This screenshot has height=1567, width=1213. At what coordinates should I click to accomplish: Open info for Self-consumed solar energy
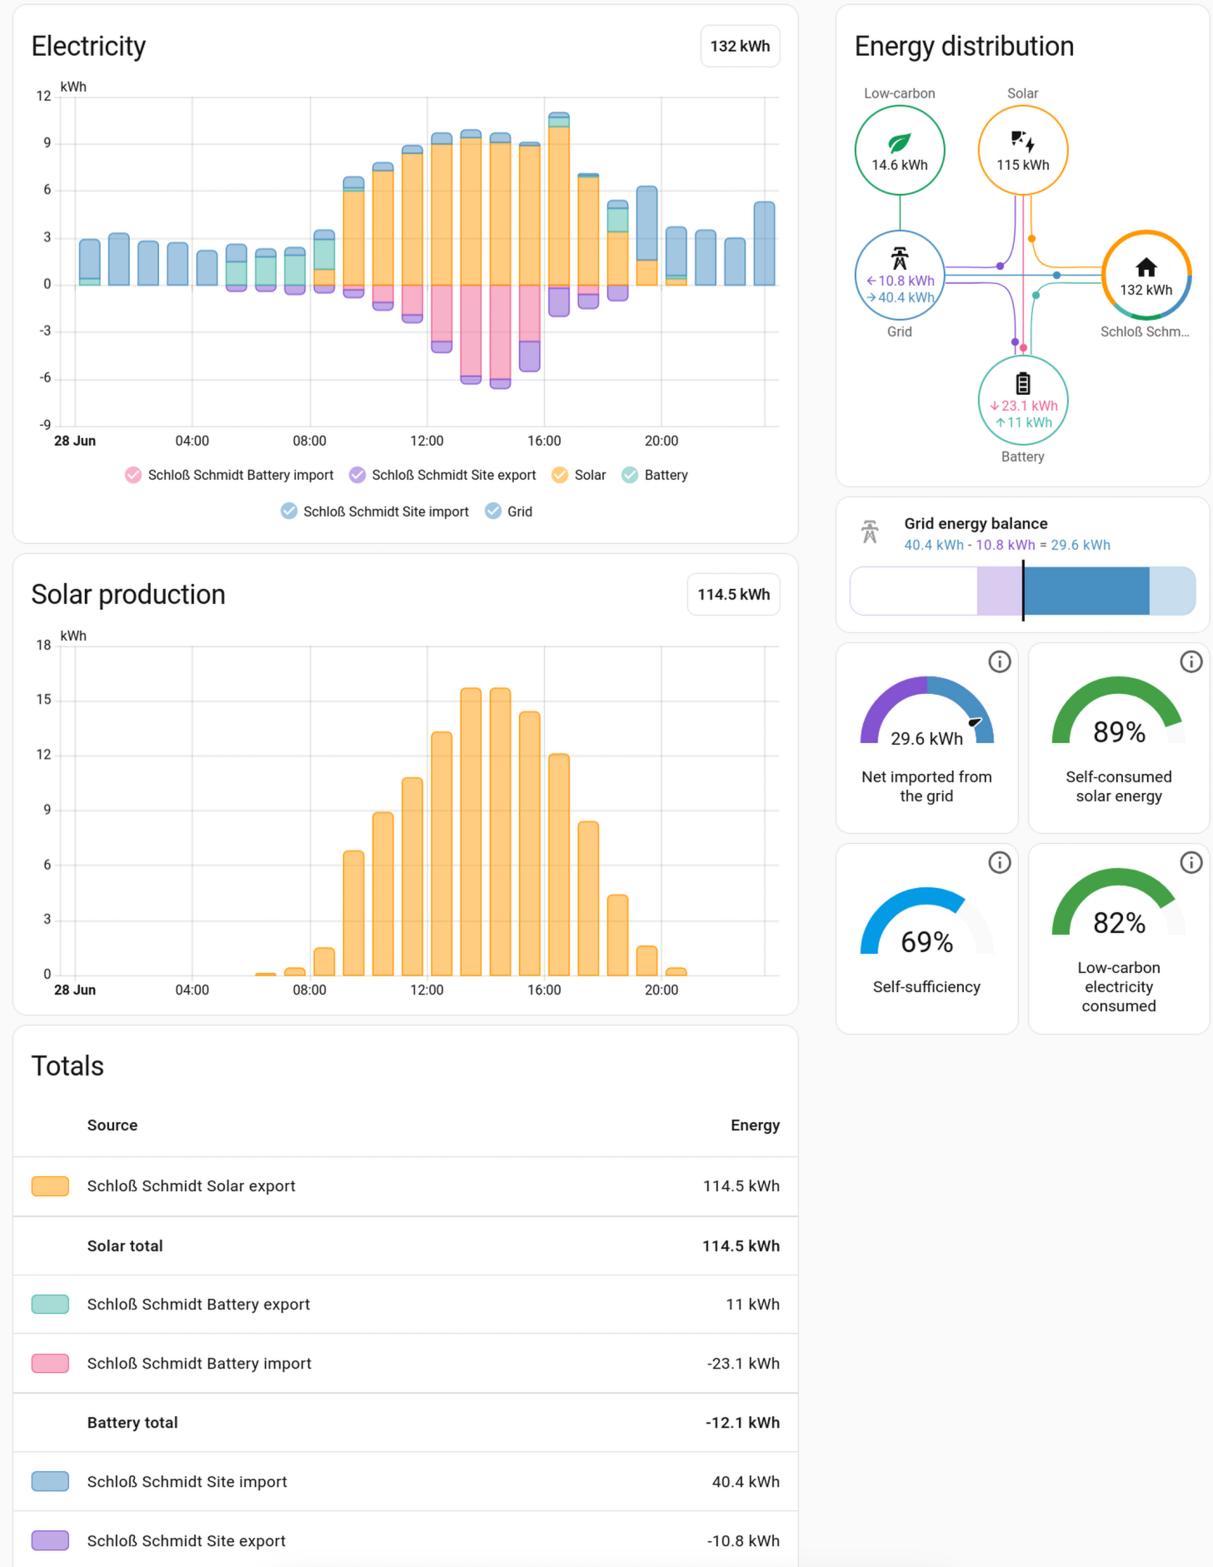point(1191,661)
